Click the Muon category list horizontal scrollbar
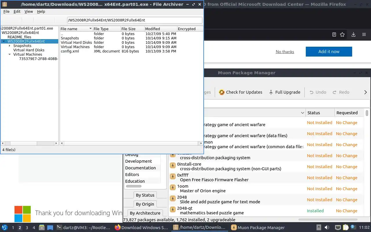 pyautogui.click(x=134, y=186)
